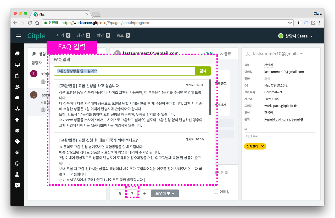Click the hash canned-response button
This screenshot has width=335, height=218.
(x=120, y=193)
